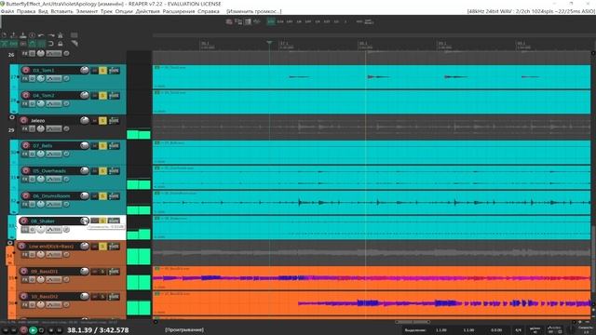The height and width of the screenshot is (335, 596).
Task: Open the Трек menu
Action: pos(106,11)
